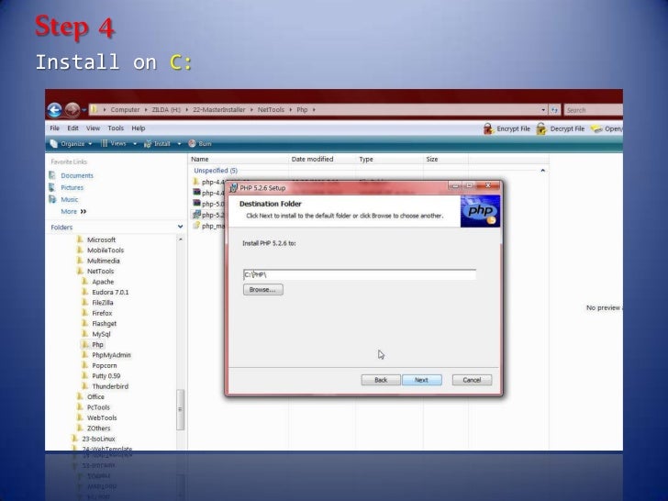Click the Decrypt File lock icon
Viewport: 668px width, 501px height.
(x=541, y=128)
